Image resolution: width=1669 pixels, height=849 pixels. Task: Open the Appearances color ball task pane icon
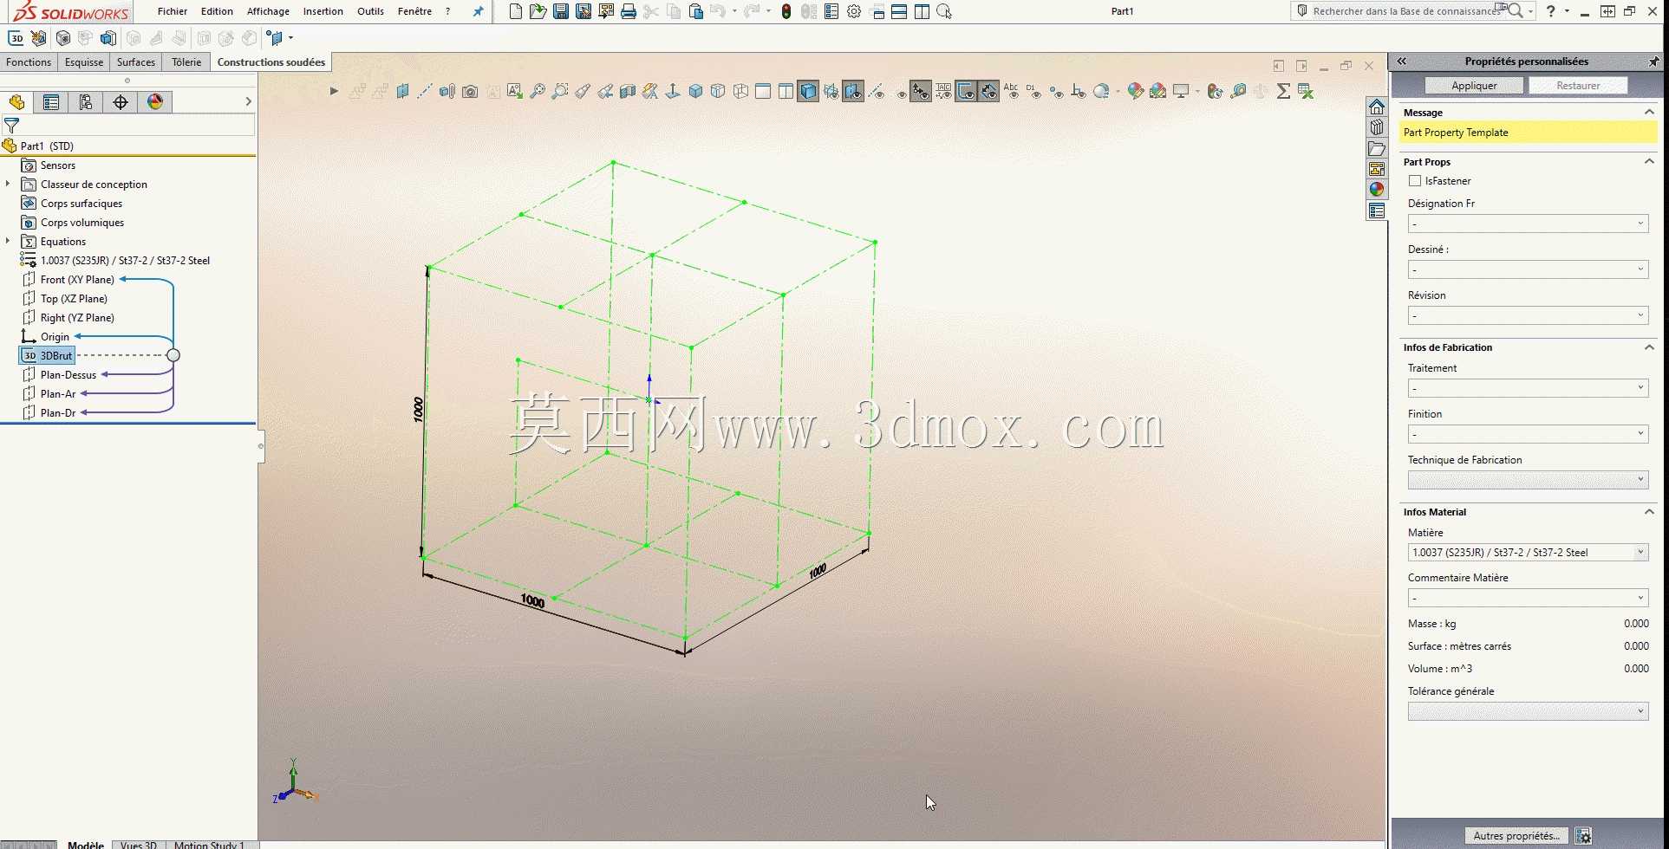tap(1377, 190)
